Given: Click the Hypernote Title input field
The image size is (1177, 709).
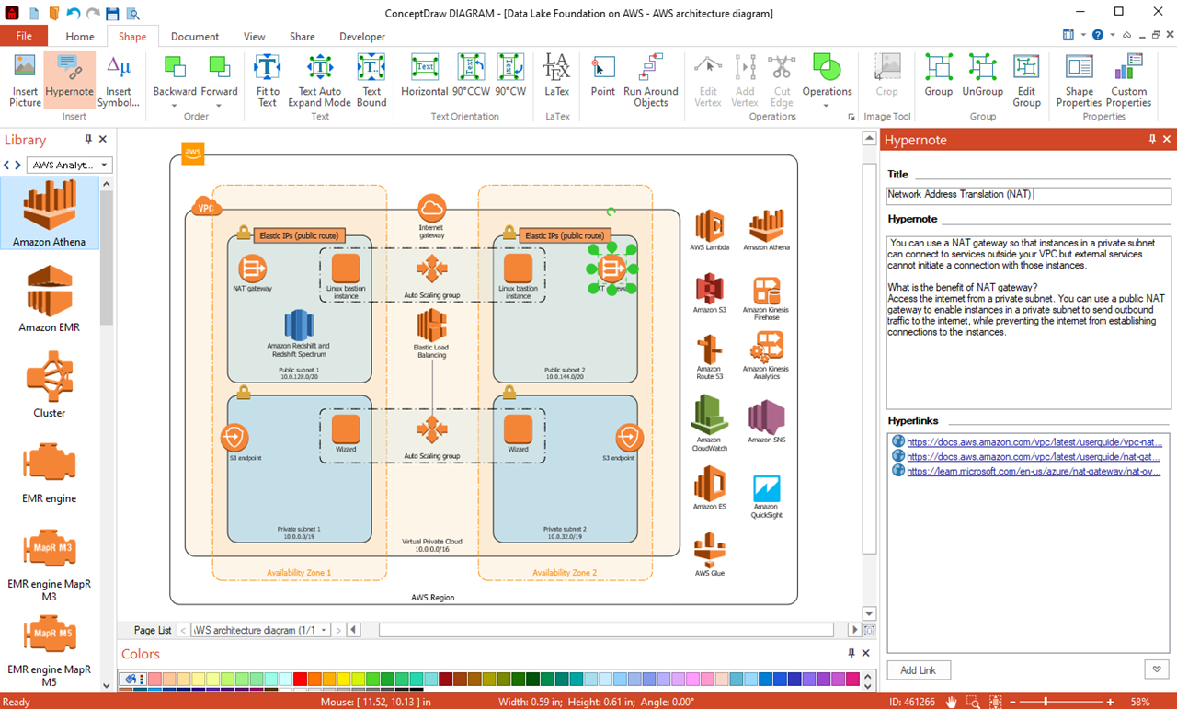Looking at the screenshot, I should [1028, 195].
